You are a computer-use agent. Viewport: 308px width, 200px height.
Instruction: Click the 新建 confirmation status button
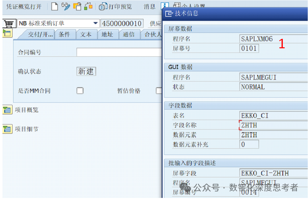(x=86, y=71)
